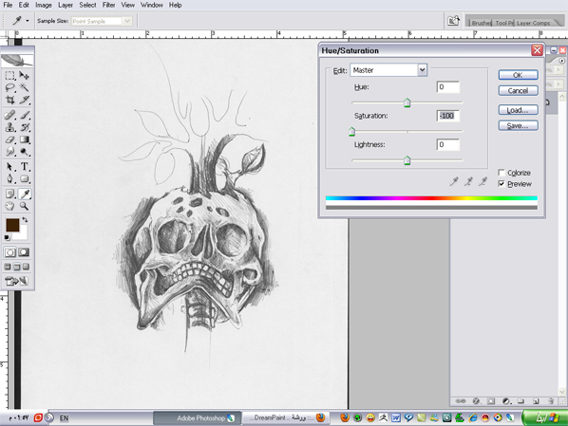Select the Path Selection tool

click(9, 166)
